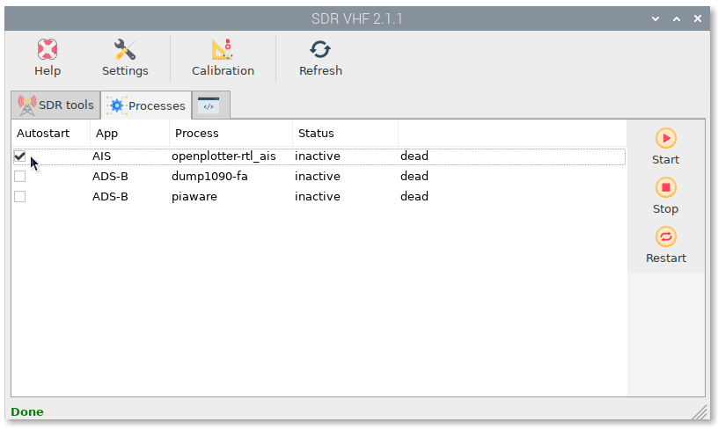The width and height of the screenshot is (718, 429).
Task: Click ADS-B cell in piaware row
Action: coord(110,196)
